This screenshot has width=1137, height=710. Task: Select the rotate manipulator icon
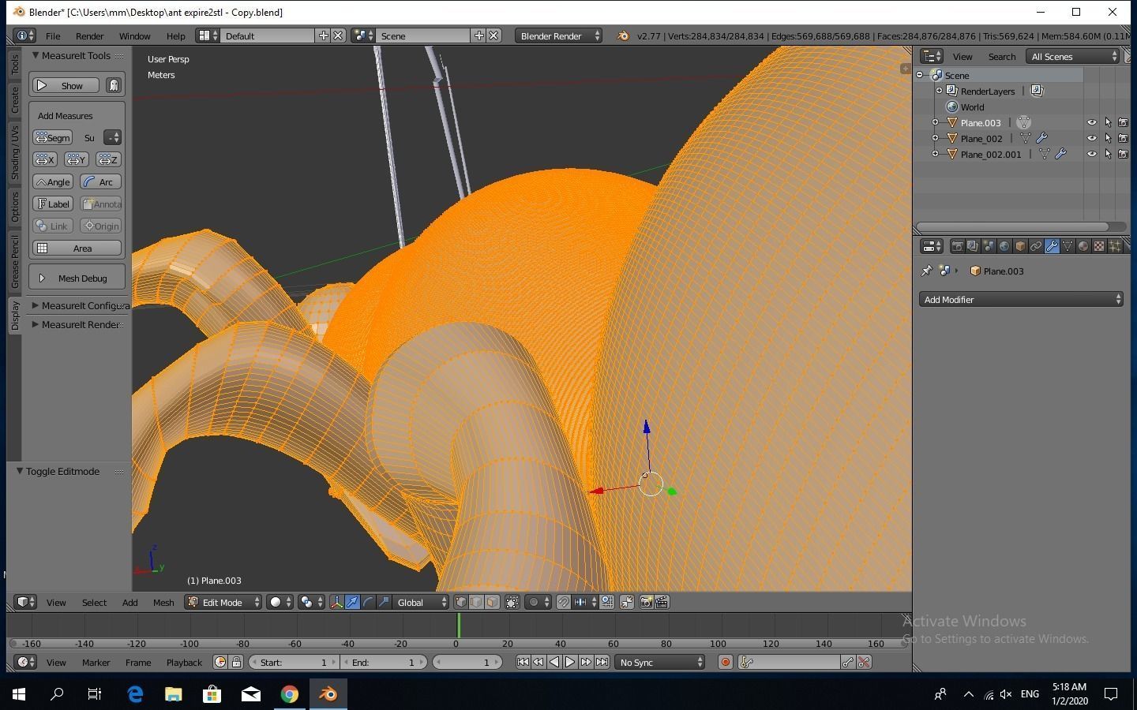[368, 603]
